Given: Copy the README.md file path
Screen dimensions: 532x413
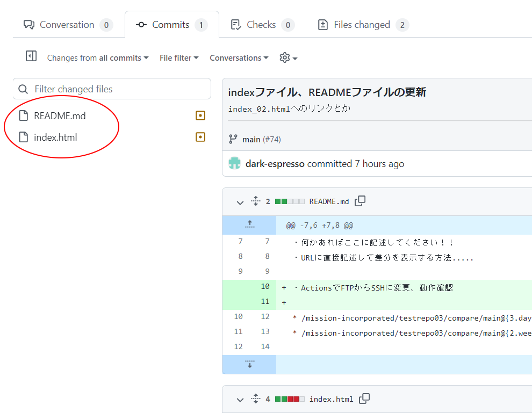Looking at the screenshot, I should pos(360,201).
